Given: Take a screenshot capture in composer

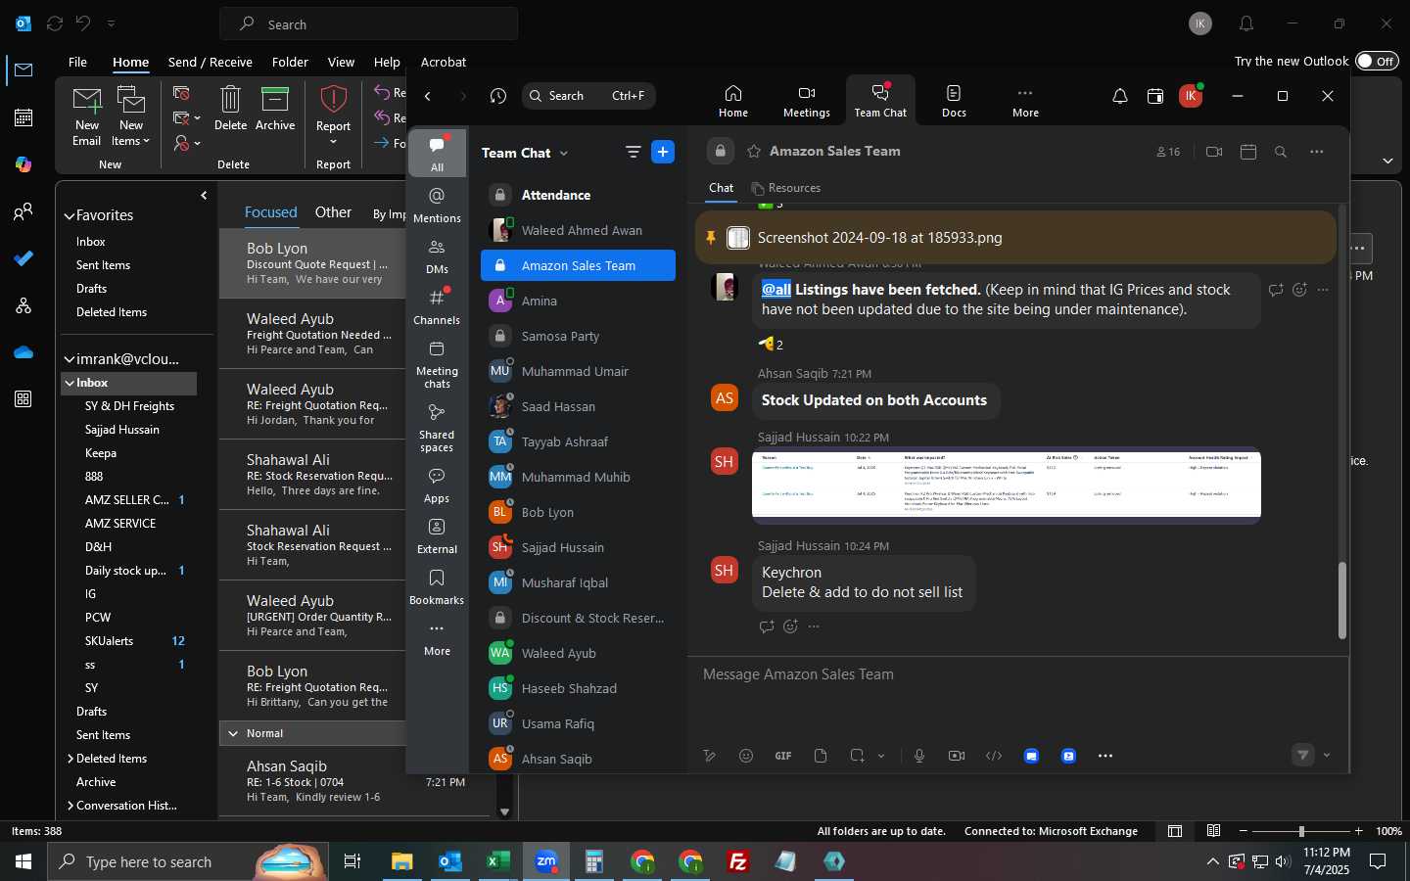Looking at the screenshot, I should tap(857, 756).
